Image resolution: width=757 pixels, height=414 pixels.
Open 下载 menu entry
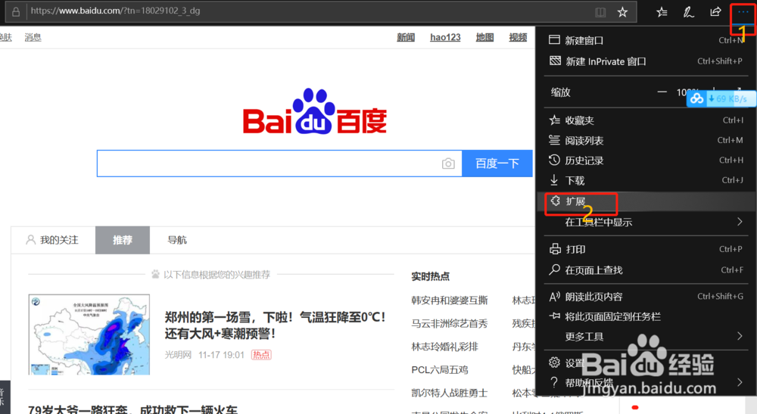(x=647, y=180)
